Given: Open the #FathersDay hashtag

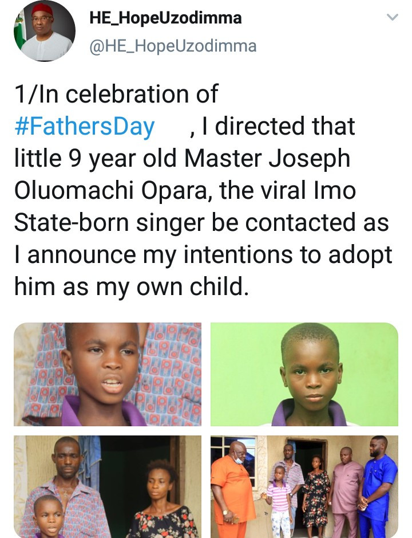Looking at the screenshot, I should click(84, 126).
